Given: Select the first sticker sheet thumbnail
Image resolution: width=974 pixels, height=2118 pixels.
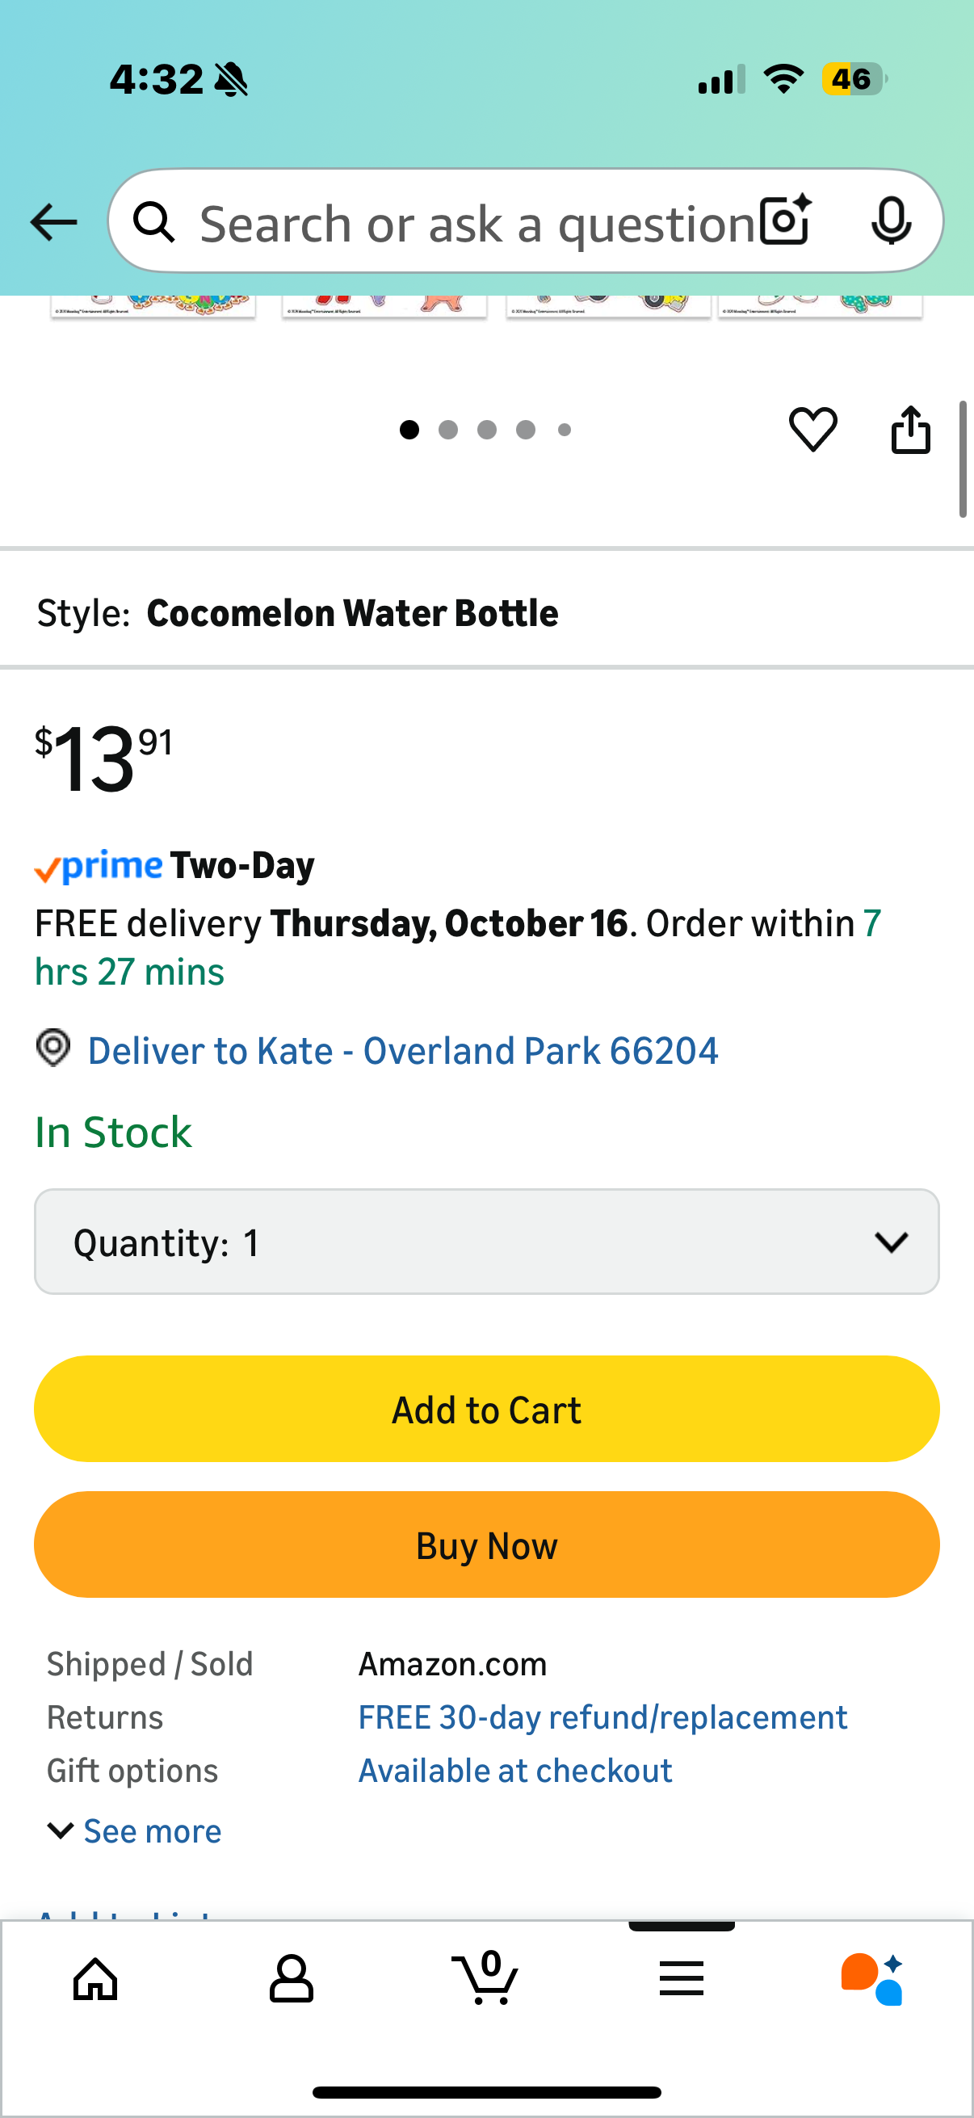Looking at the screenshot, I should [x=153, y=305].
